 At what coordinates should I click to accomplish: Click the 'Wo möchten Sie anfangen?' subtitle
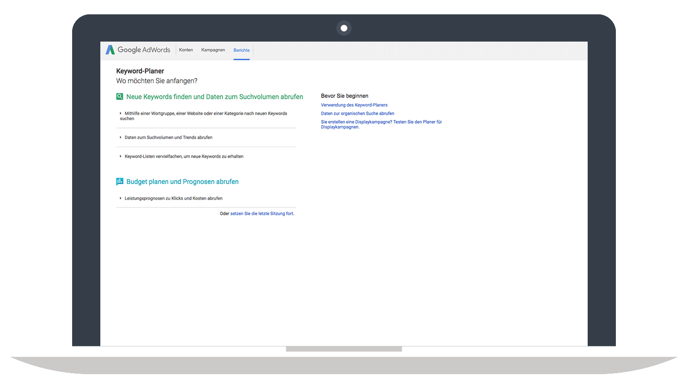pyautogui.click(x=157, y=81)
